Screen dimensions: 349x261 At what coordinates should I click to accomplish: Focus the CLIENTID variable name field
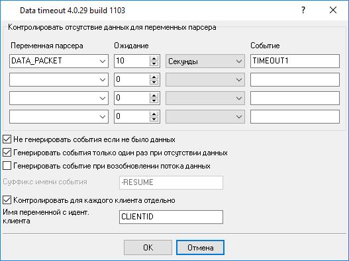171,217
